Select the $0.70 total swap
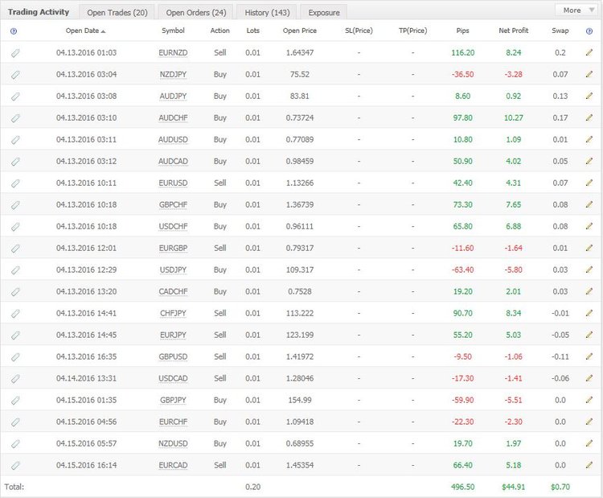Viewport: 603px width, 498px height. 560,487
